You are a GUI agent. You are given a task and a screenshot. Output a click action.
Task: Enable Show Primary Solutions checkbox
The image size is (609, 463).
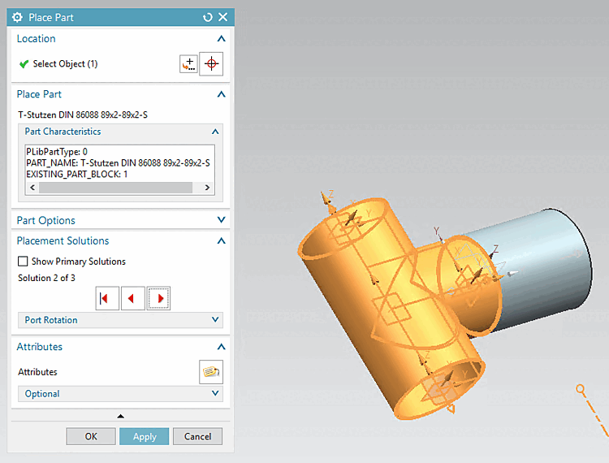(x=23, y=262)
